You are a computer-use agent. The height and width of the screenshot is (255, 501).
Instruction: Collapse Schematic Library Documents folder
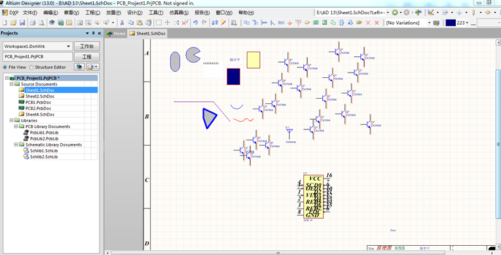tap(16, 144)
